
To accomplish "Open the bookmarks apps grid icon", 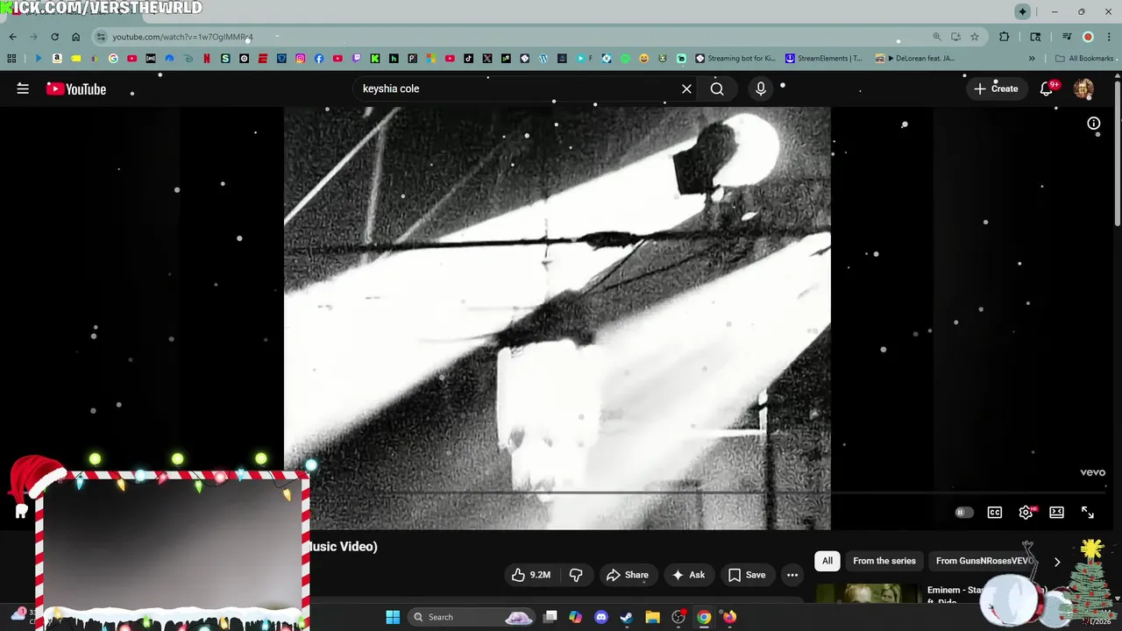I will pos(11,59).
